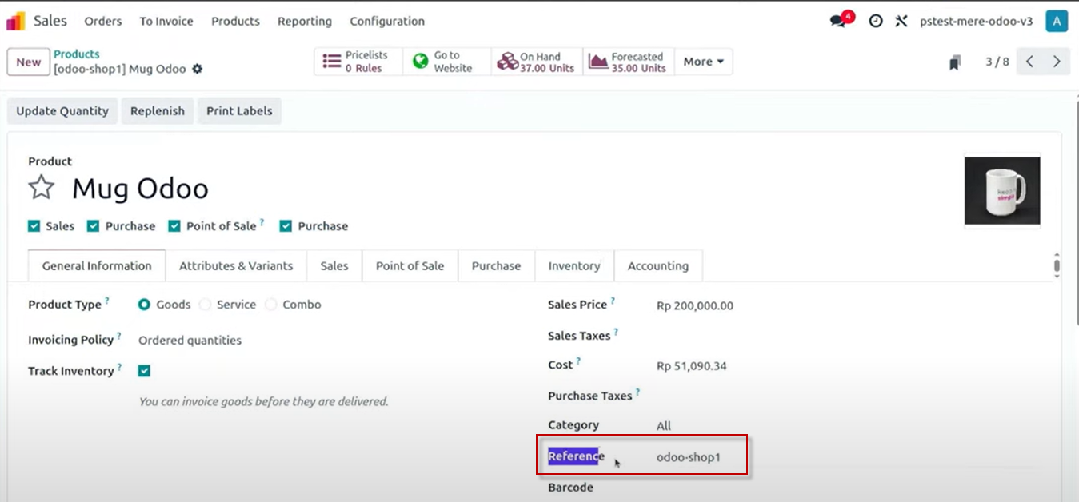Select the Service product type
The height and width of the screenshot is (502, 1079).
(205, 305)
